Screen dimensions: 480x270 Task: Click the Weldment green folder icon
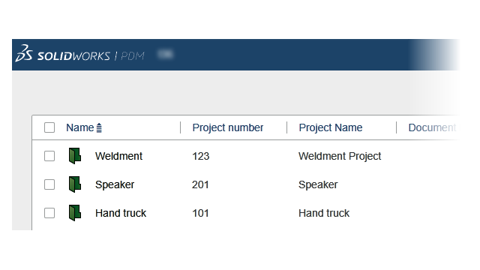pos(75,156)
